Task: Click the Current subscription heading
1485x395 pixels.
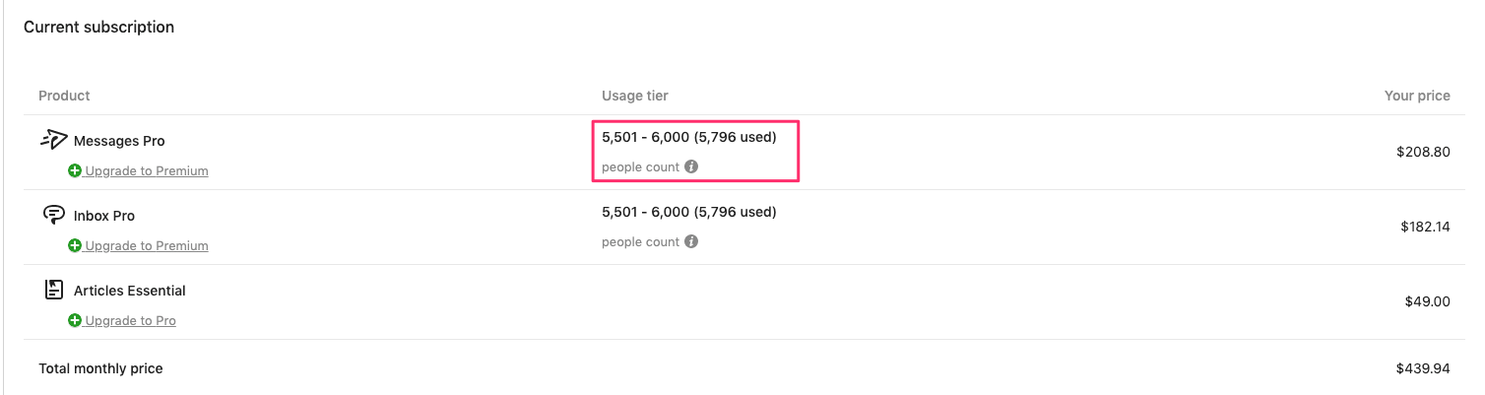Action: pyautogui.click(x=98, y=28)
